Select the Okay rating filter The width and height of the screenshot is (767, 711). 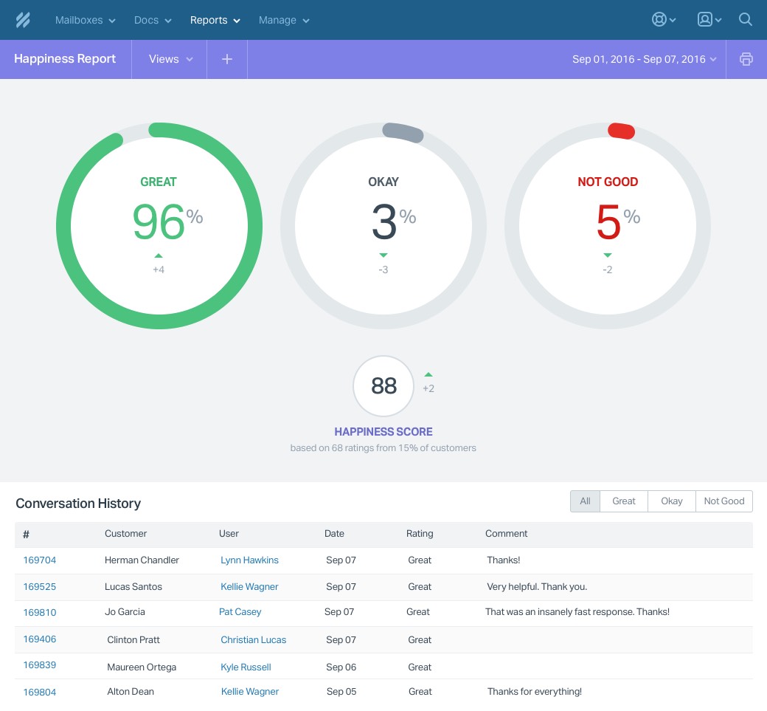pos(671,501)
